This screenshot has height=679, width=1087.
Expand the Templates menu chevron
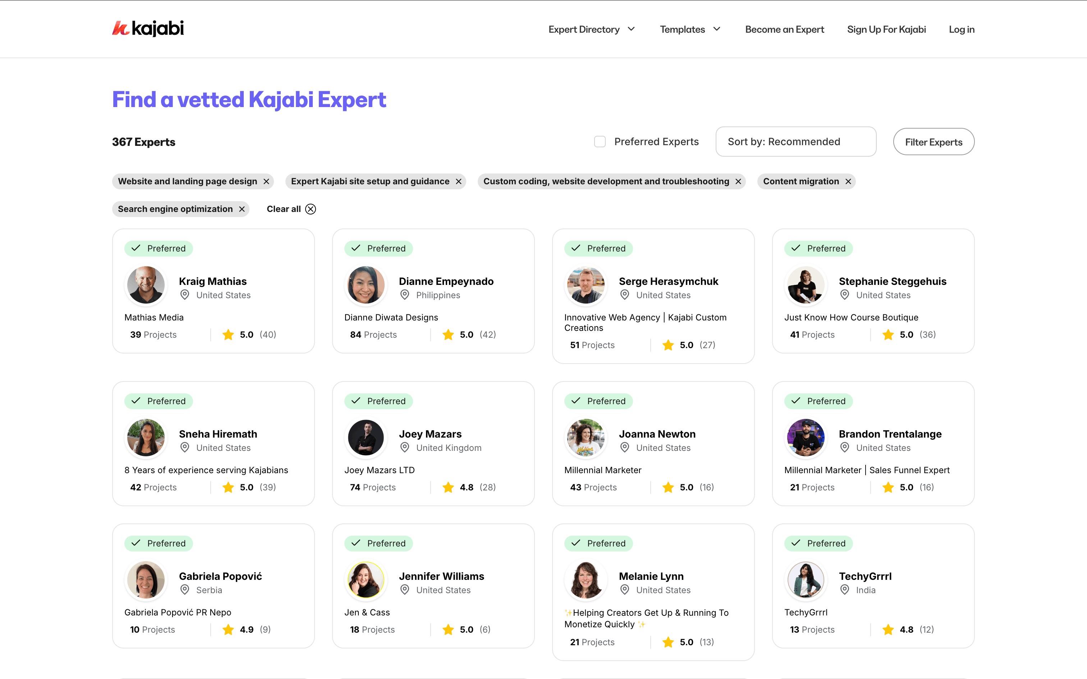(717, 29)
